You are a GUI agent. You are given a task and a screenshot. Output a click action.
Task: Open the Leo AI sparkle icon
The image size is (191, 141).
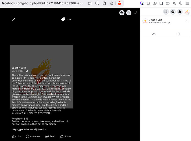pos(174,3)
